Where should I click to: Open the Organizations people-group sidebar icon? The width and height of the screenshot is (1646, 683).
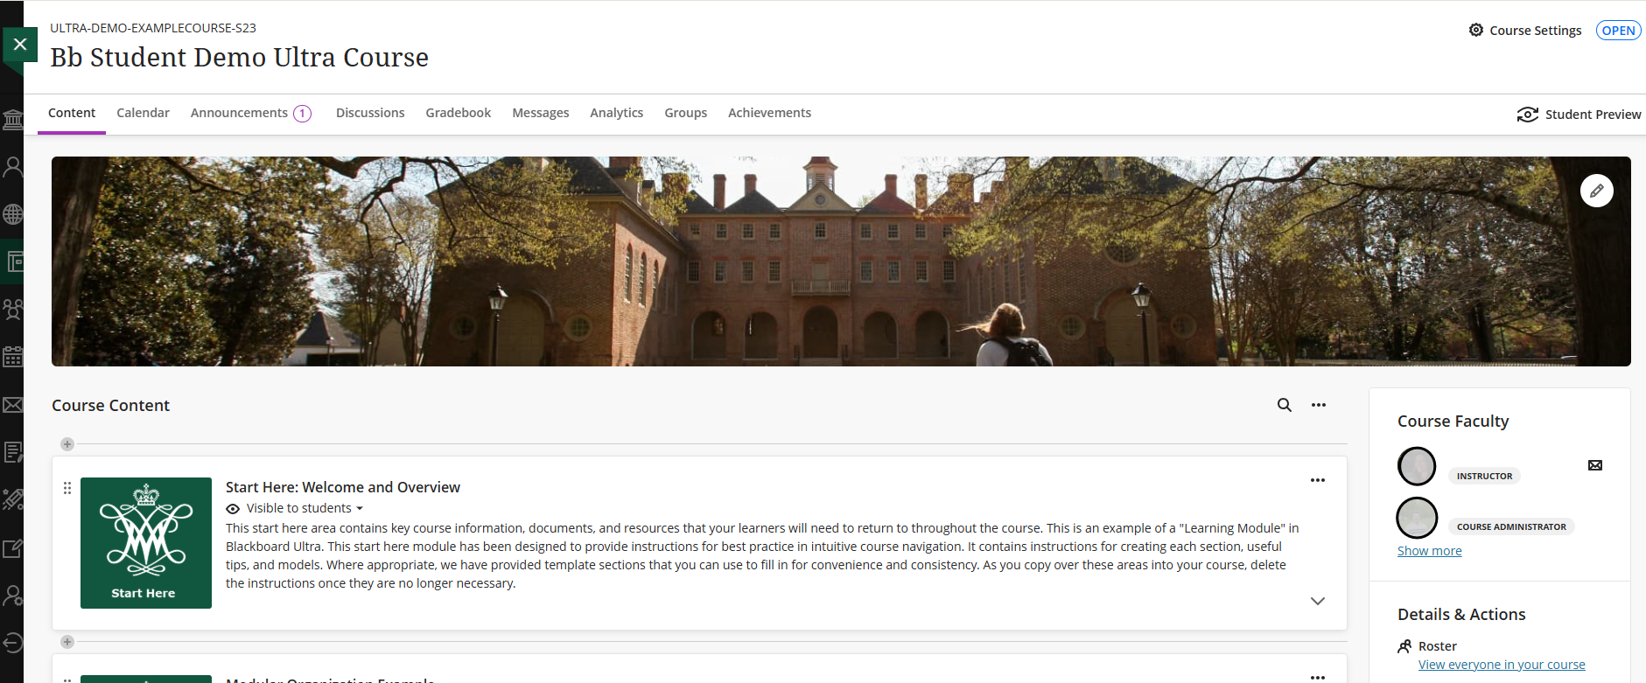click(x=12, y=310)
